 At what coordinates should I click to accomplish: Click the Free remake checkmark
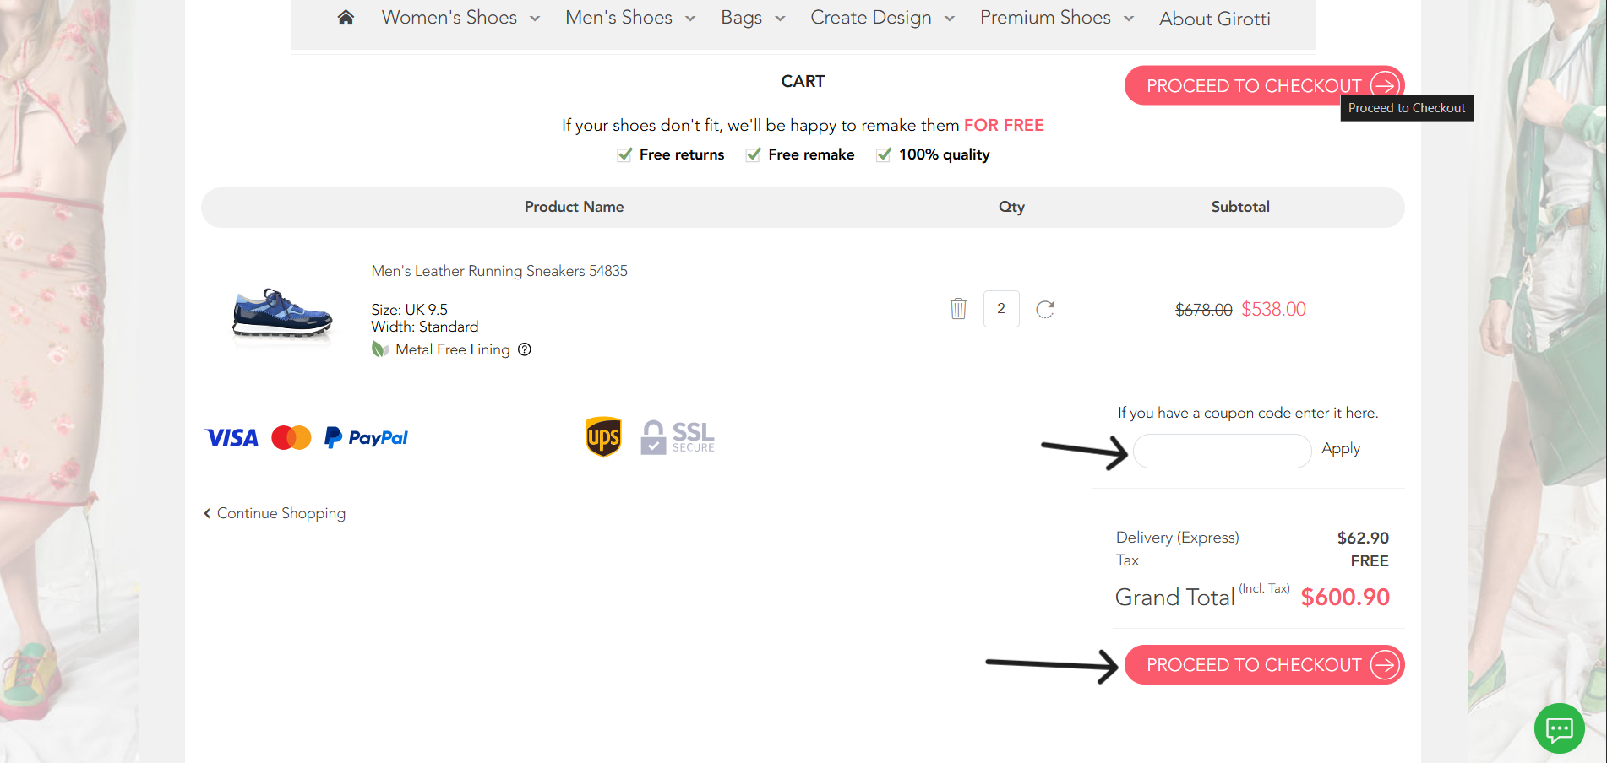click(754, 154)
